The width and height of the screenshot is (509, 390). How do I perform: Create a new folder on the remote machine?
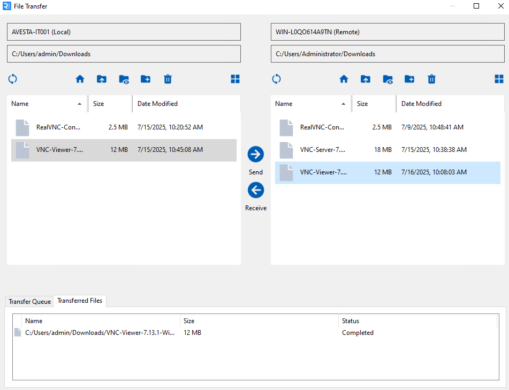409,79
